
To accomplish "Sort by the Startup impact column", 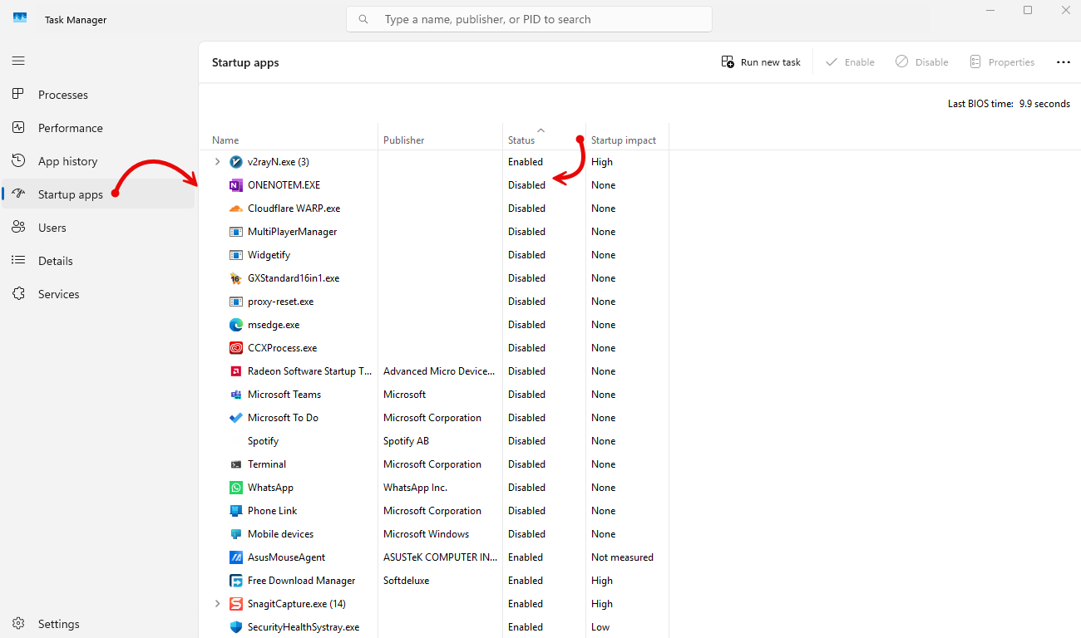I will 624,140.
